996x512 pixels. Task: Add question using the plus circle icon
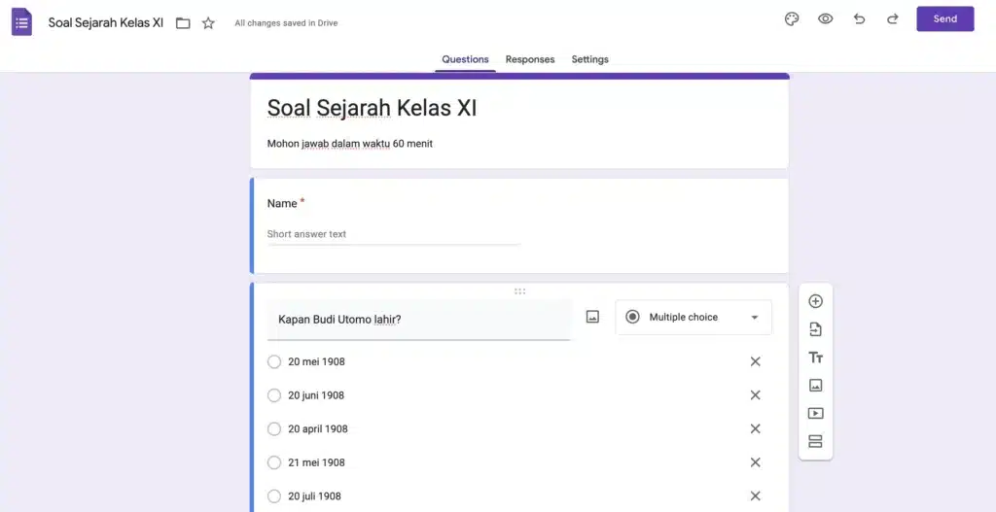(x=816, y=301)
